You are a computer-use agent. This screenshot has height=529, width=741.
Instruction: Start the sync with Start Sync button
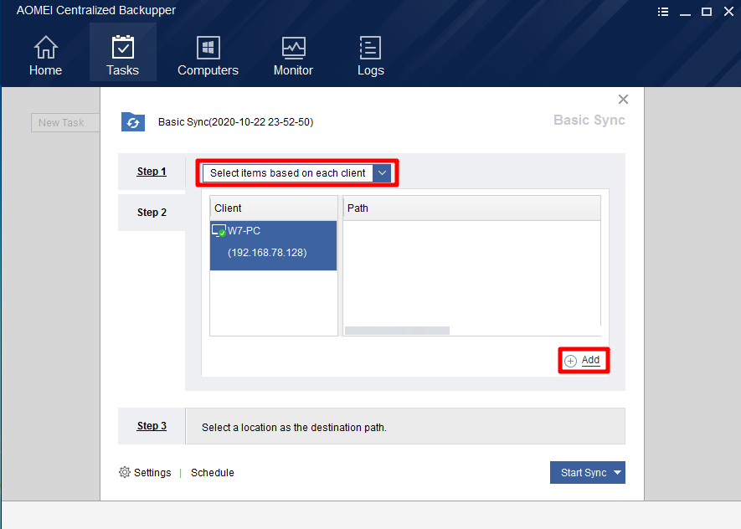click(583, 472)
